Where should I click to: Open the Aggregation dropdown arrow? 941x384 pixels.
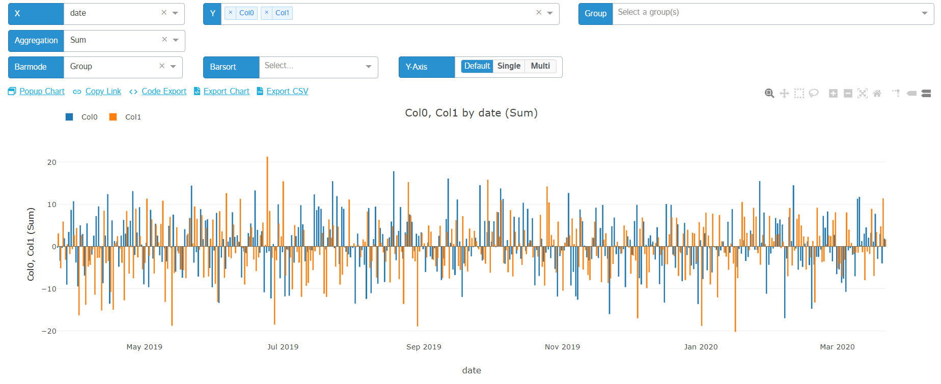[x=176, y=40]
